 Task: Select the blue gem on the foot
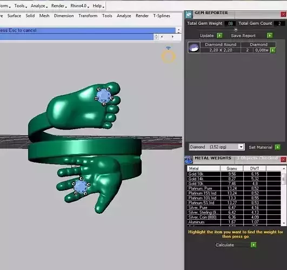(104, 96)
